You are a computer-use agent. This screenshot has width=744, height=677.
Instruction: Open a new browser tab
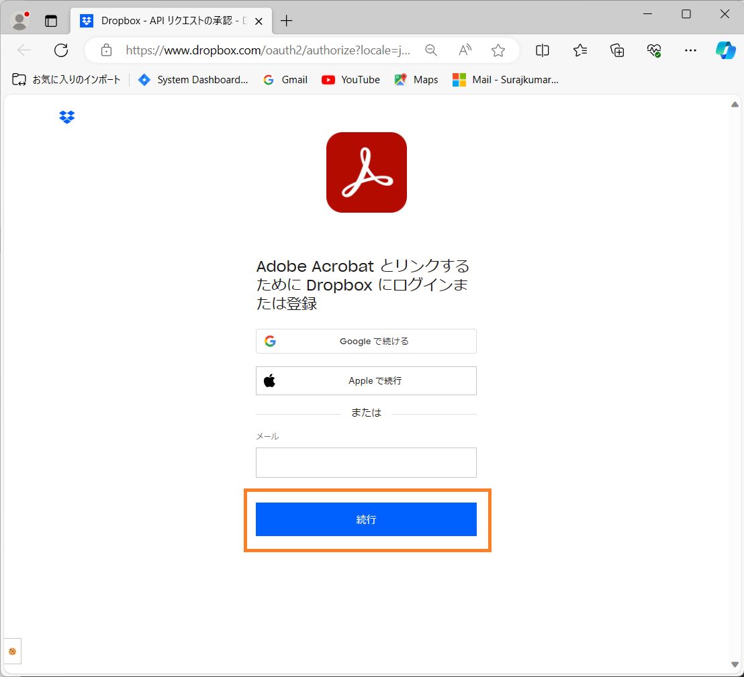coord(286,20)
